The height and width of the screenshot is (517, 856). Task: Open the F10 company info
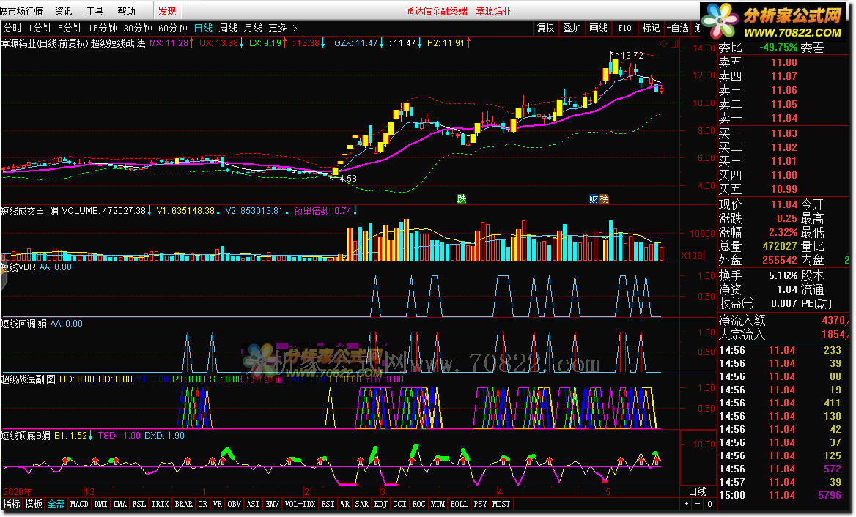pyautogui.click(x=624, y=28)
